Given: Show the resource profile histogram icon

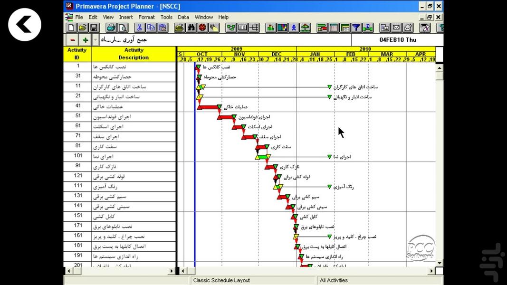Looking at the screenshot, I should (271, 28).
